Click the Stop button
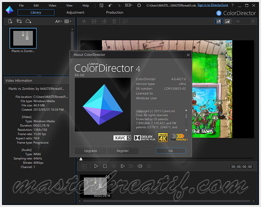 click(105, 166)
